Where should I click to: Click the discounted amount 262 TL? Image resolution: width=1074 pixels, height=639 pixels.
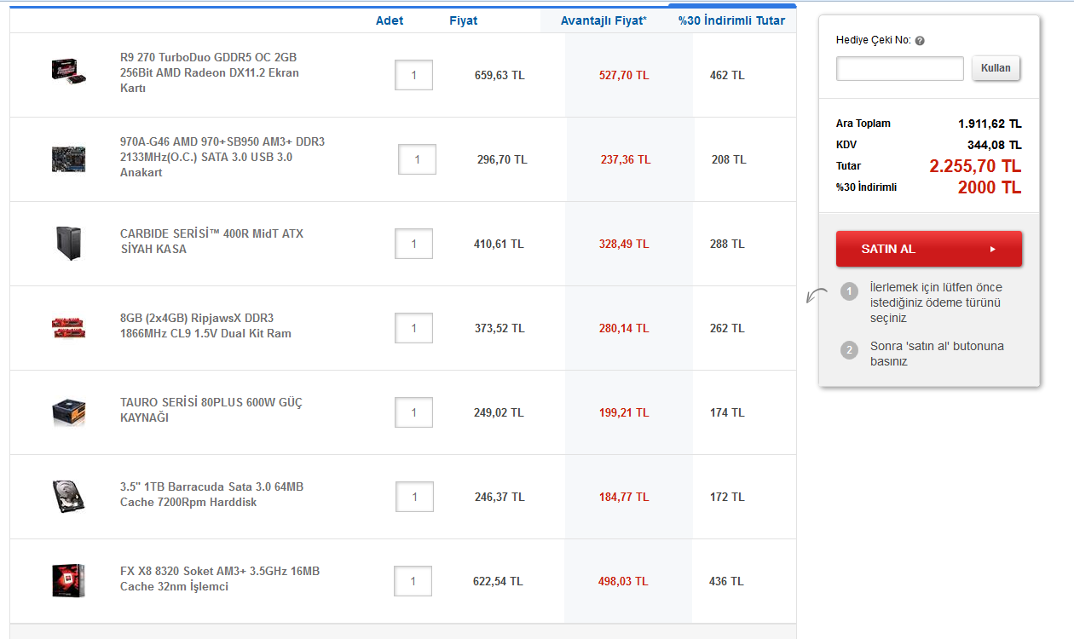727,328
